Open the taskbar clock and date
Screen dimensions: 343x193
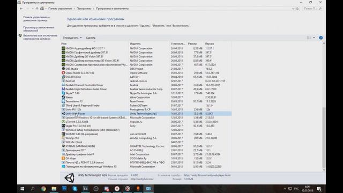tap(307, 189)
